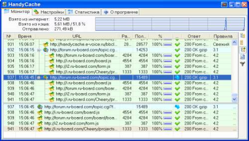
Task: Click the time 15:06:17 in row 936
Action: pos(26,72)
